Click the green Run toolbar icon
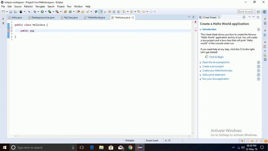The image size is (268, 151). coord(42,12)
